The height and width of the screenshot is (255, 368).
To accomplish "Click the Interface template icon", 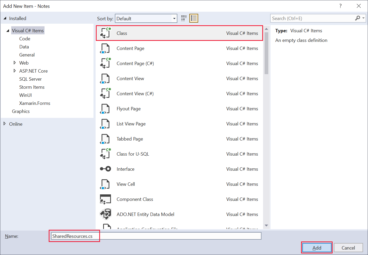I will (105, 169).
